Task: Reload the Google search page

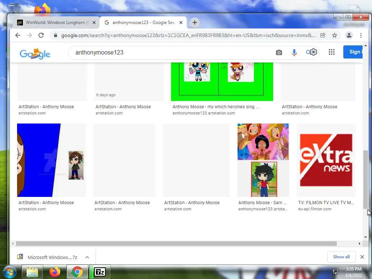Action: (41, 35)
